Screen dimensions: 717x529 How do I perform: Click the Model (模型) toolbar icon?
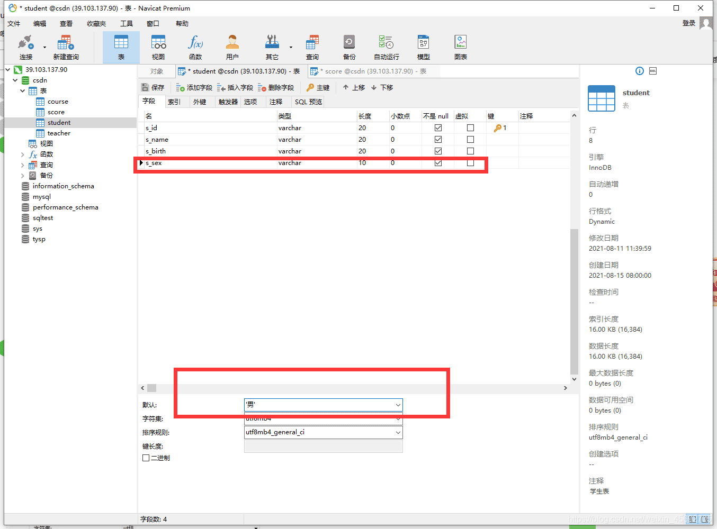click(423, 43)
